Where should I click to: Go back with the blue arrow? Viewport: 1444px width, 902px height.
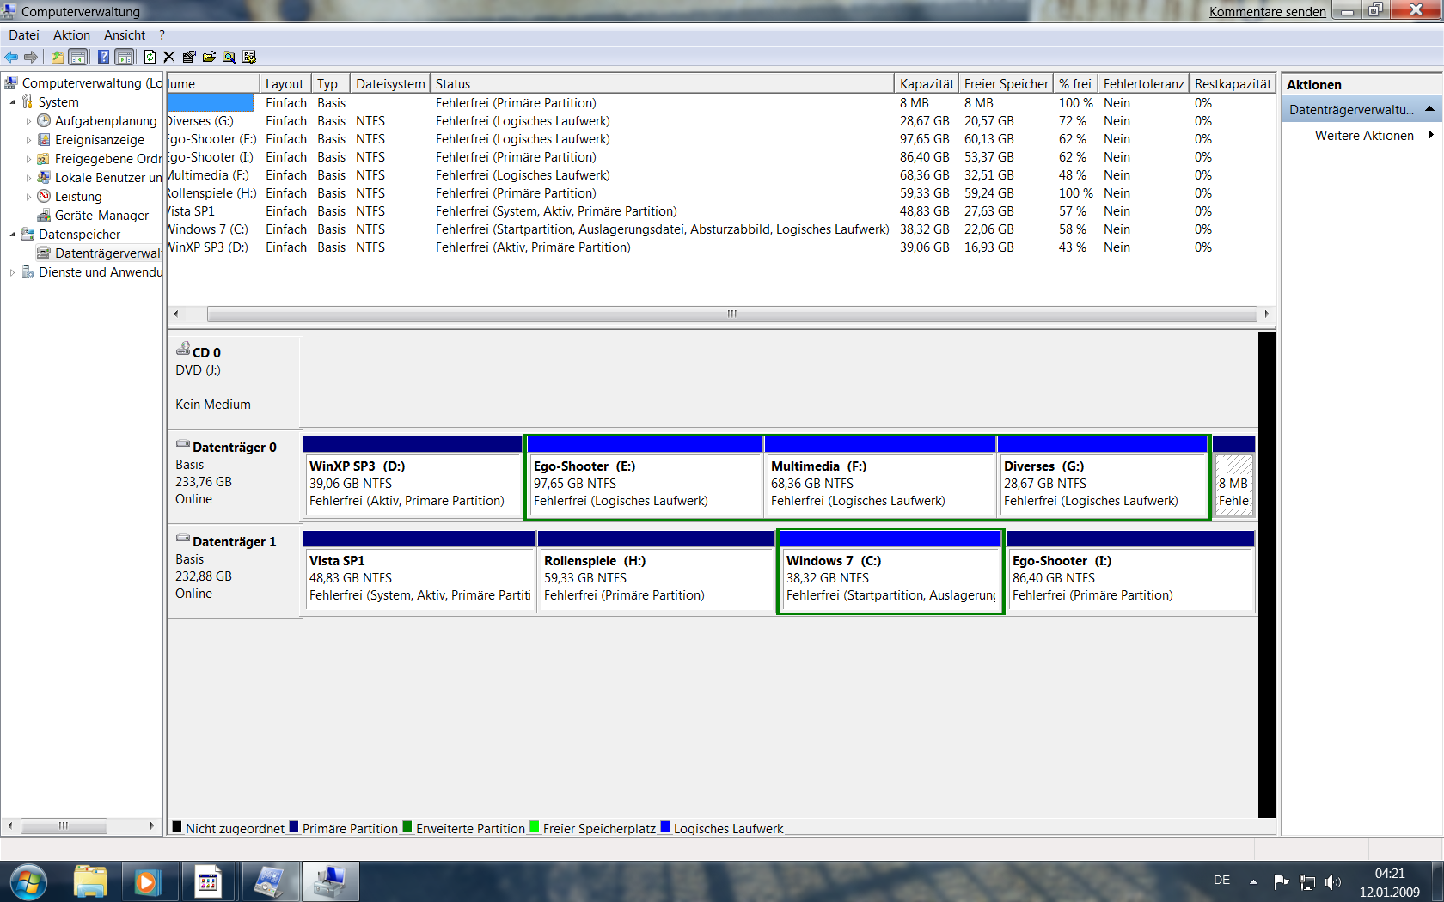click(x=11, y=57)
